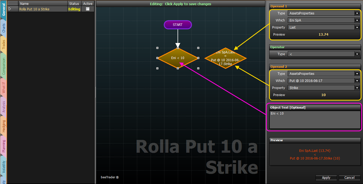Click the START node in the flowchart
Image resolution: width=363 pixels, height=184 pixels.
tap(178, 25)
